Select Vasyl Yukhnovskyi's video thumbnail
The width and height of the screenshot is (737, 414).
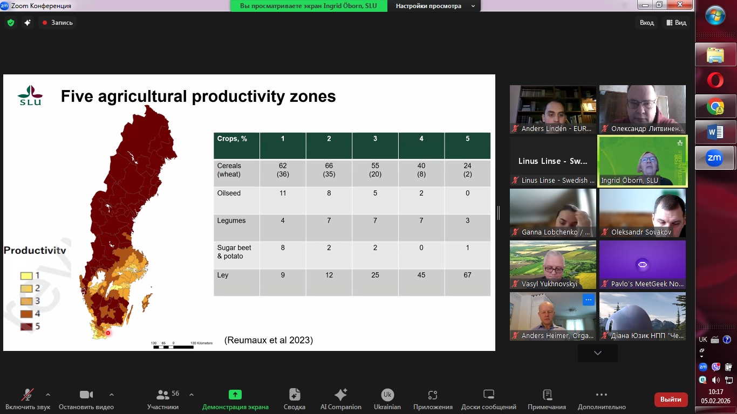point(552,264)
